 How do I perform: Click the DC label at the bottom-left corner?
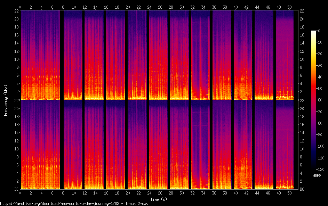[x=16, y=189]
